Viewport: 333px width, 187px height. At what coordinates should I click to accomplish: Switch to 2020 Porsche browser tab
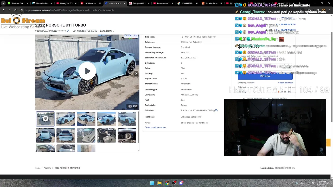90,3
